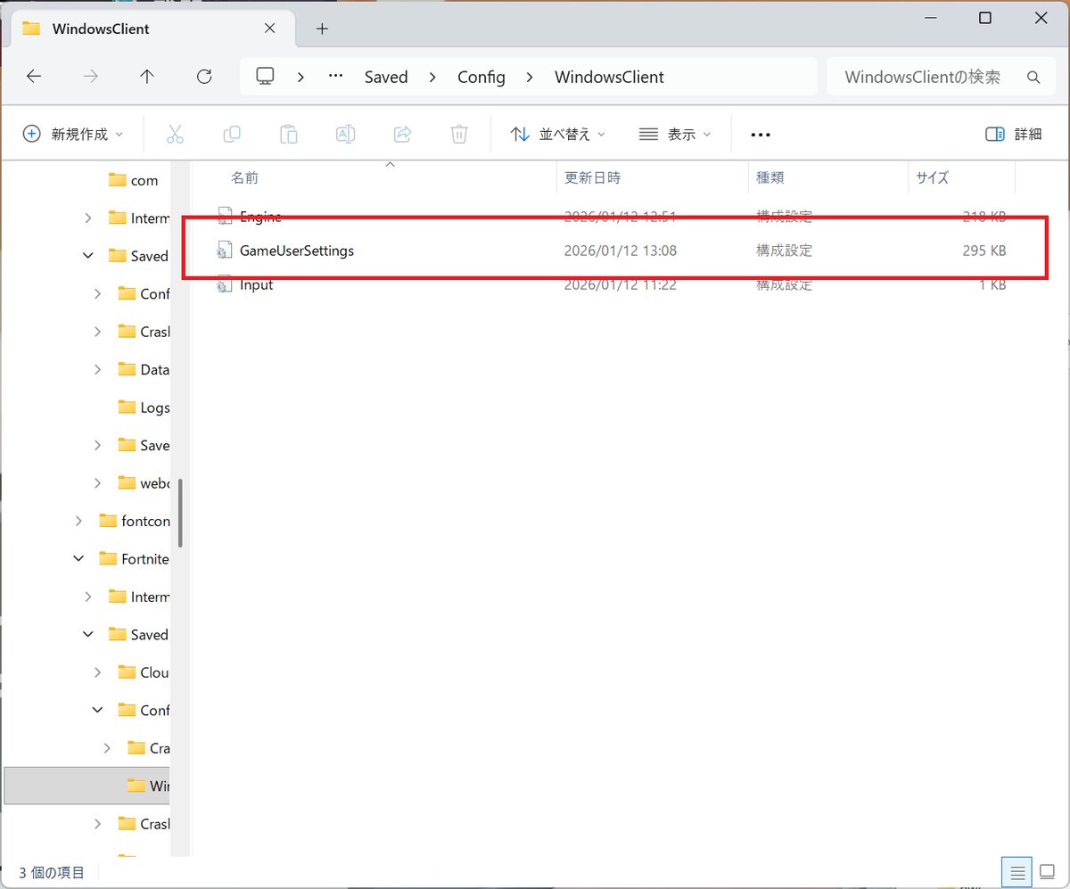The image size is (1070, 889).
Task: Click the Copy icon in toolbar
Action: point(232,134)
